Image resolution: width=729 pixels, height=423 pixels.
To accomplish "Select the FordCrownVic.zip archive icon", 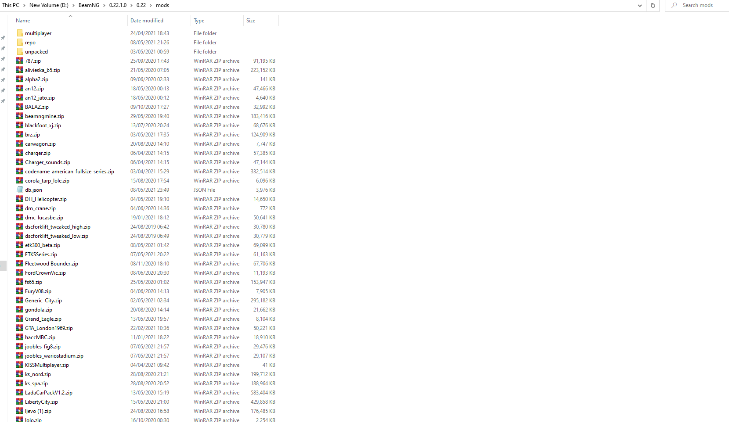I will (x=20, y=272).
